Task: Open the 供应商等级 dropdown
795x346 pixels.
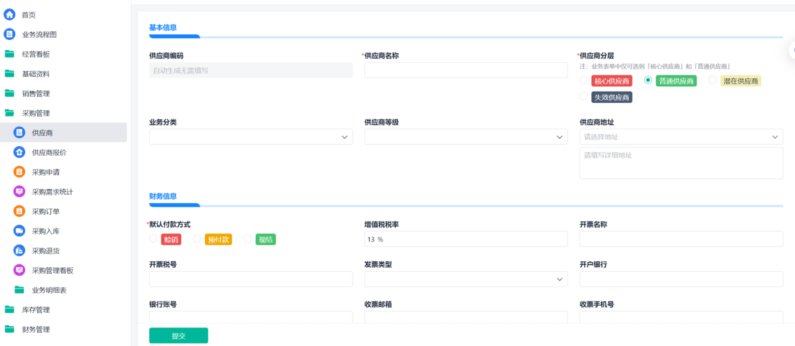Action: point(466,137)
